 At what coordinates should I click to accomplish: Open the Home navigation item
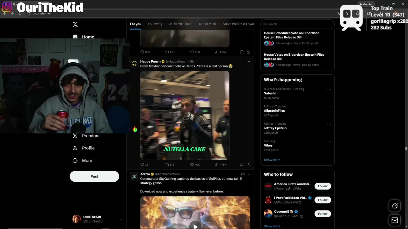coord(84,37)
